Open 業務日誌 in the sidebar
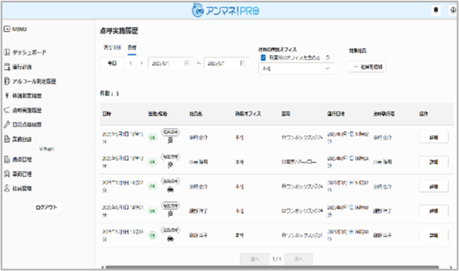This screenshot has width=459, height=271. click(22, 139)
